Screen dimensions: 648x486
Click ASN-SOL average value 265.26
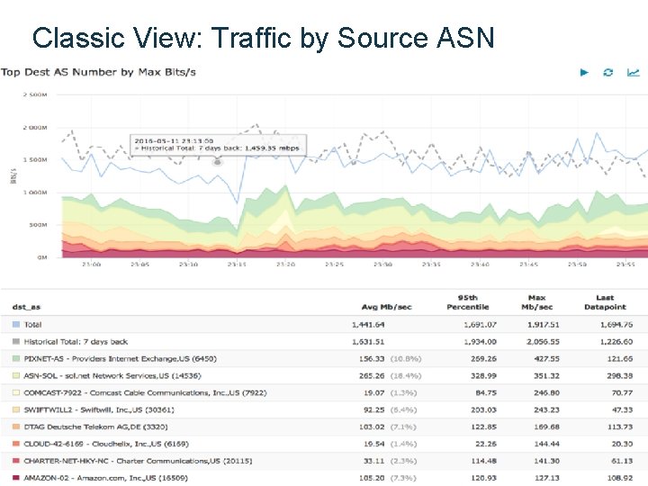tap(372, 375)
